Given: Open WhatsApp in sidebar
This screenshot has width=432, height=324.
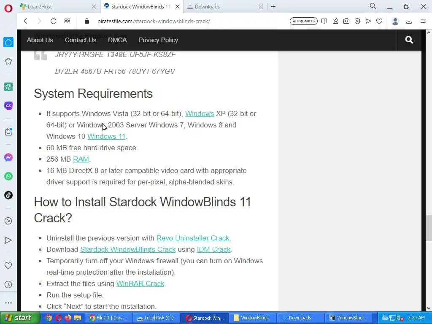Looking at the screenshot, I should point(8,176).
